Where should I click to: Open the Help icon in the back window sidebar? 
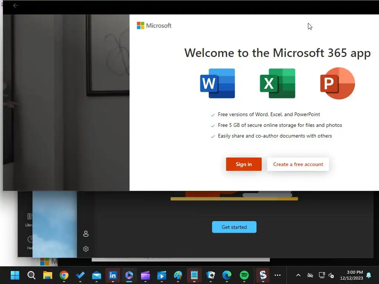[30, 243]
